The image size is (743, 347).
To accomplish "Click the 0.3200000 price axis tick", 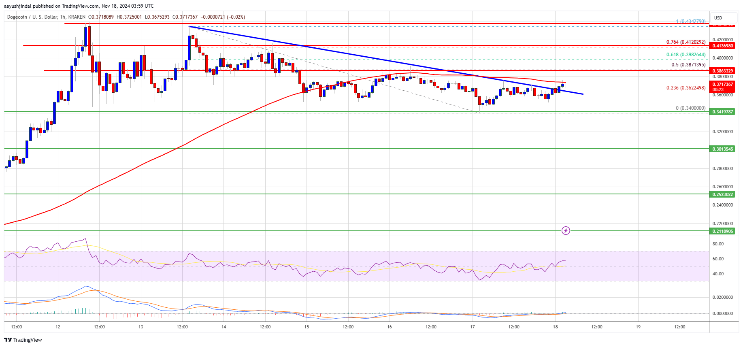I will click(x=723, y=132).
